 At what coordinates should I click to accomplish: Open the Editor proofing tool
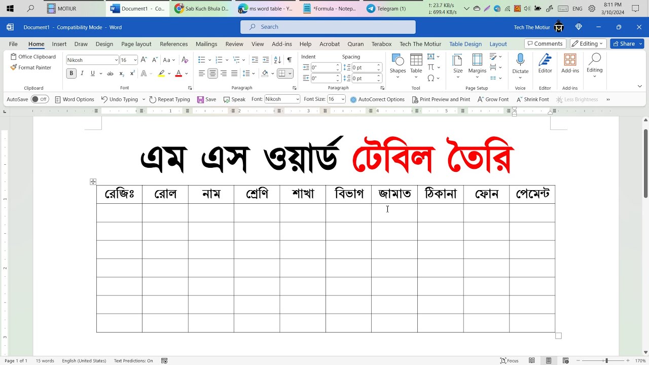545,64
